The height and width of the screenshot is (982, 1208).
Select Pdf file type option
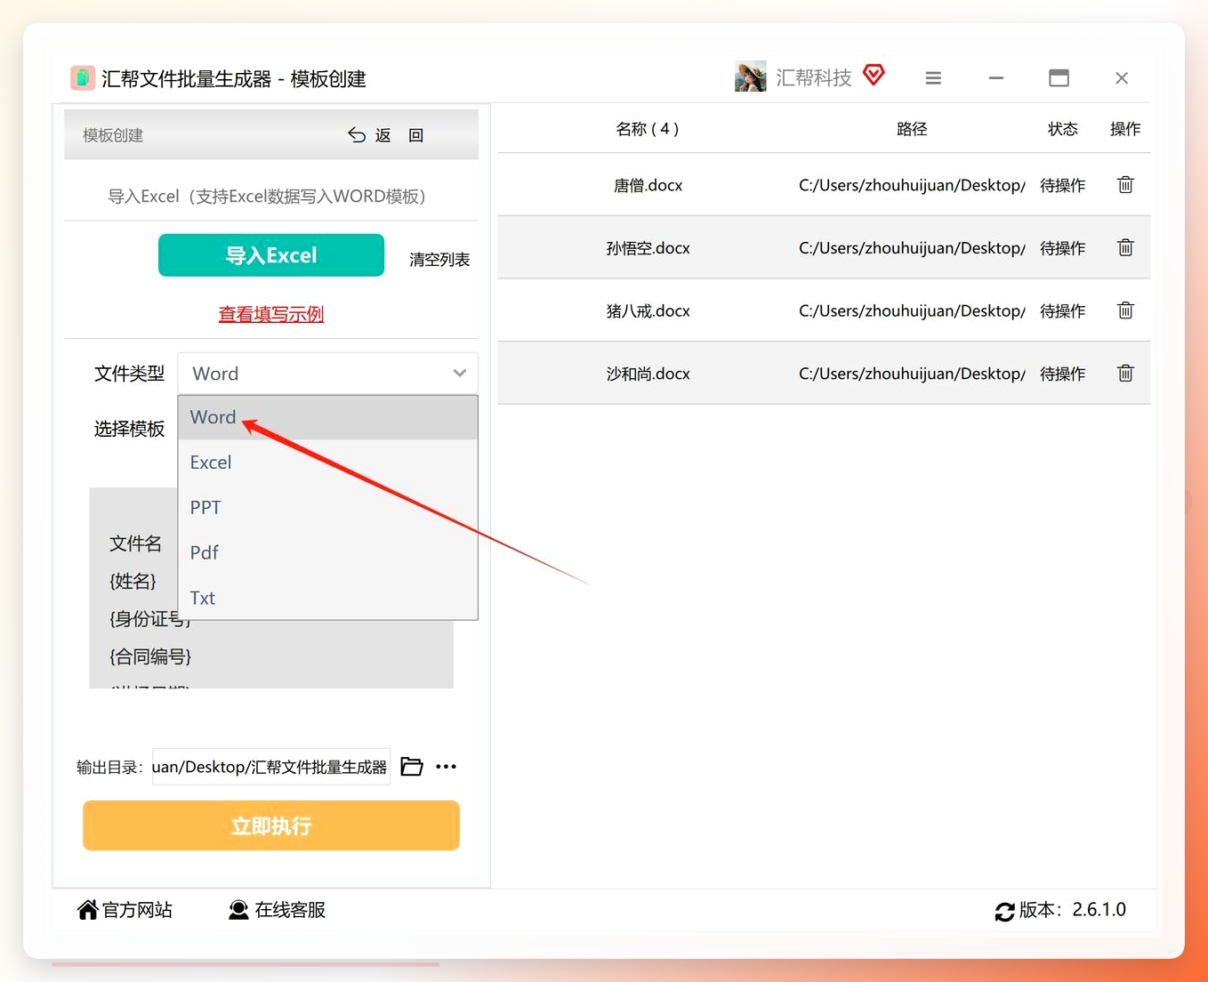pos(328,552)
